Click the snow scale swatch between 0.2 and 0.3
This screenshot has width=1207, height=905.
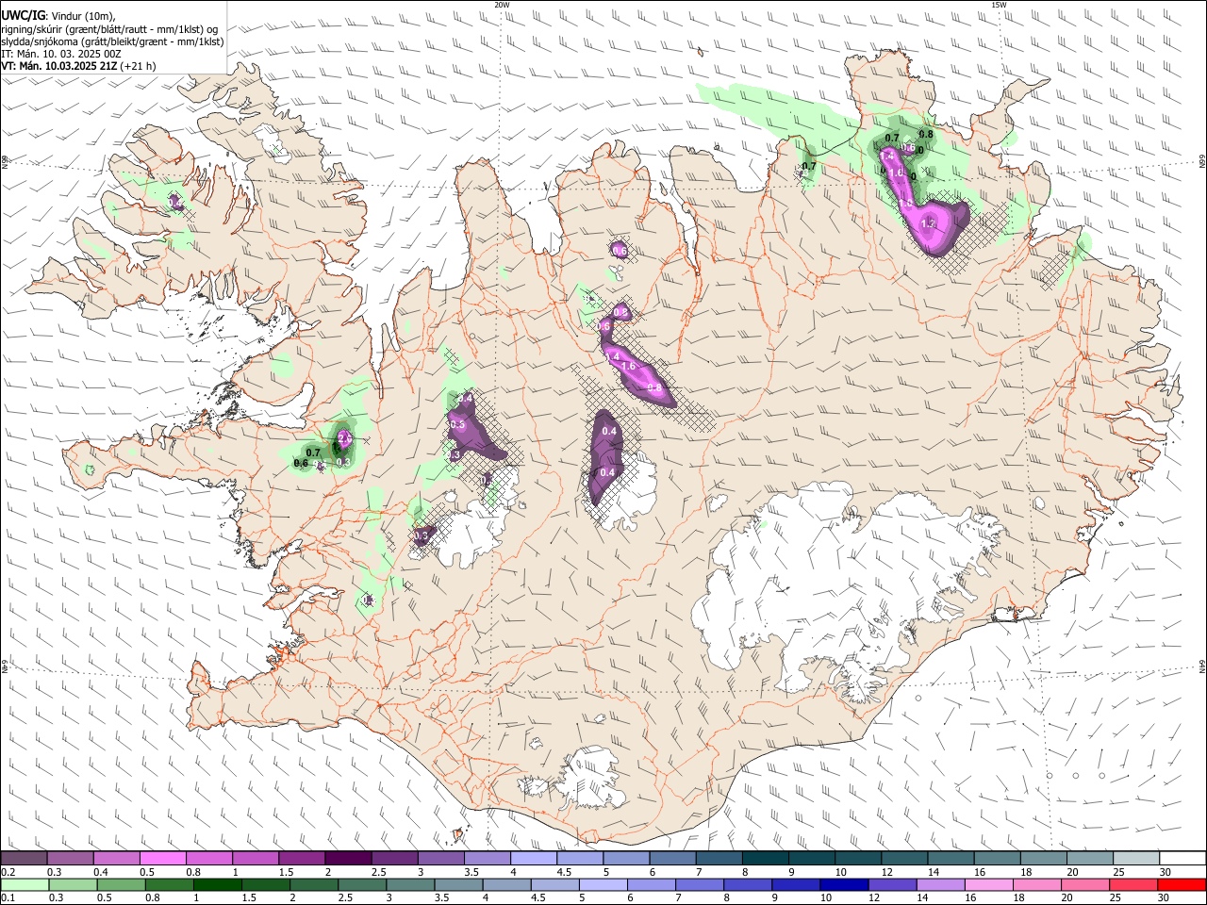pos(24,858)
